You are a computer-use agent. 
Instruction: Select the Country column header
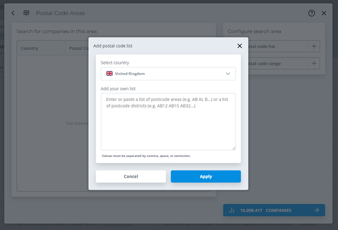point(30,49)
